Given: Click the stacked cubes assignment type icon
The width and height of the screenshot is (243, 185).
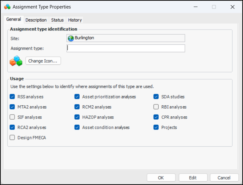Looking at the screenshot, I should pos(16,61).
